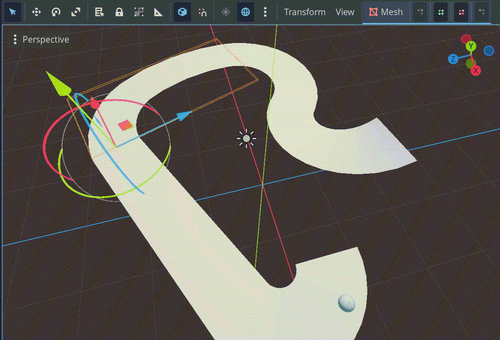This screenshot has width=500, height=340.
Task: Click the green Y axis on view gizmo
Action: [x=471, y=46]
